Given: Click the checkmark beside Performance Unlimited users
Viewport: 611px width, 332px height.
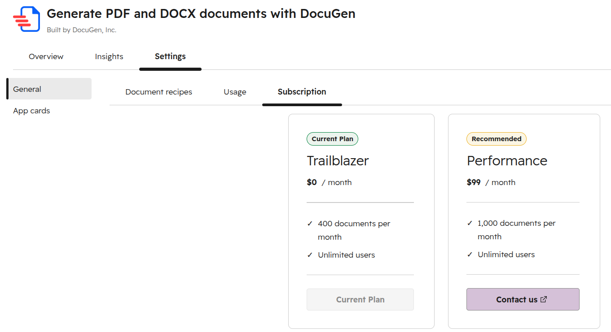Looking at the screenshot, I should point(470,254).
